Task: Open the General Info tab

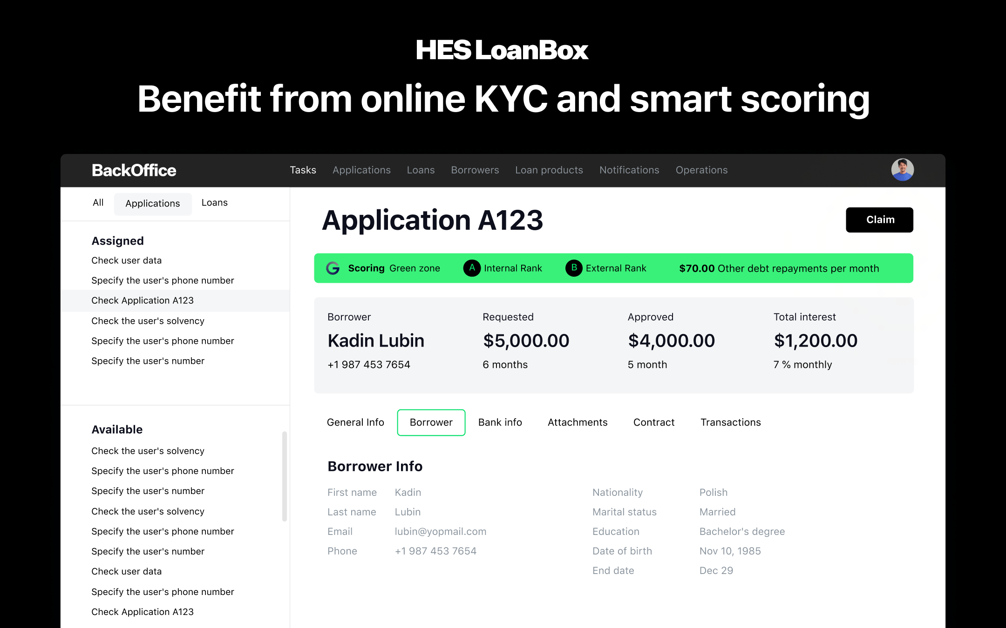Action: pyautogui.click(x=355, y=422)
